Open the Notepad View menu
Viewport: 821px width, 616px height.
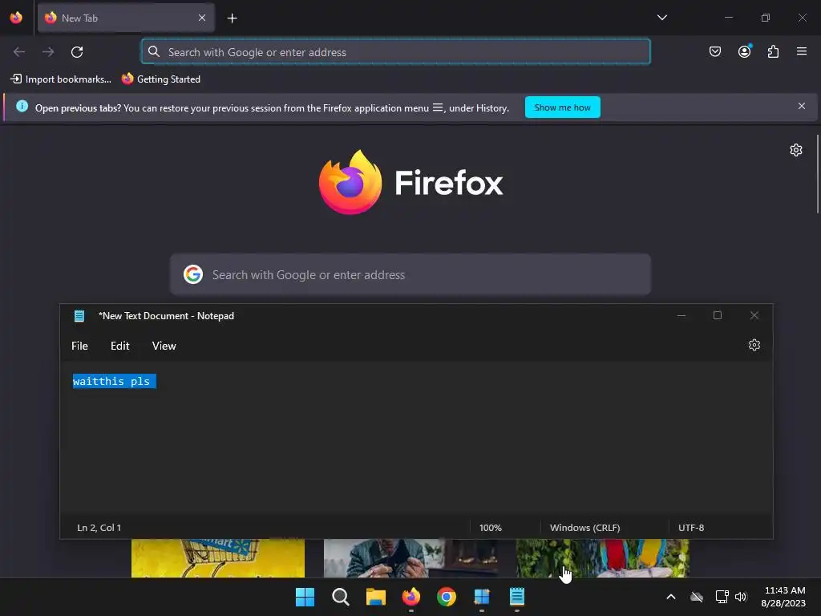pyautogui.click(x=164, y=346)
